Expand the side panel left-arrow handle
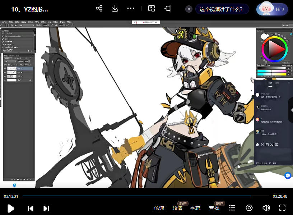Image resolution: width=293 pixels, height=215 pixels. click(291, 110)
